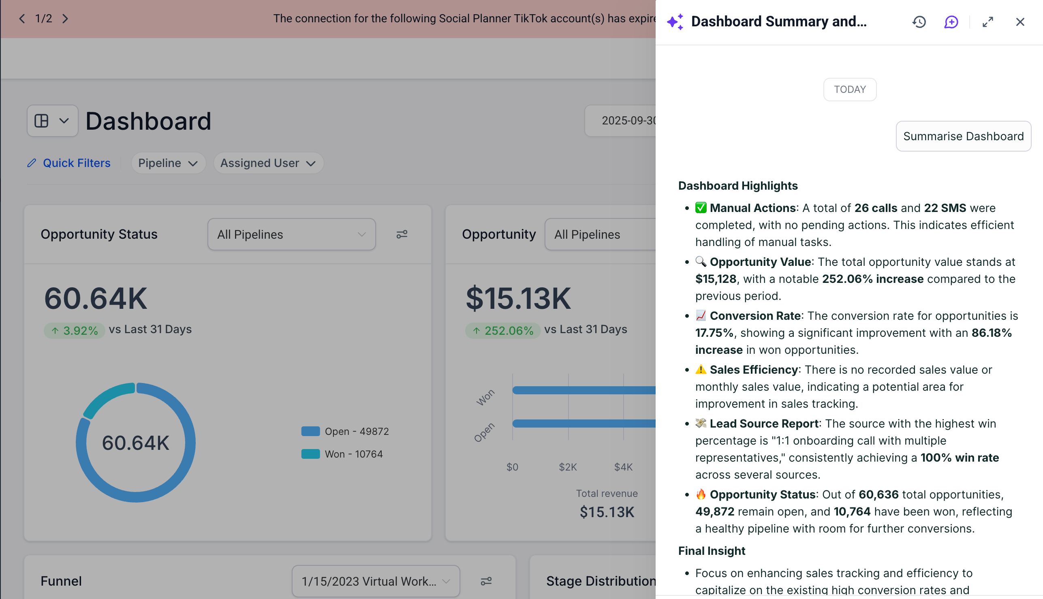Open the 1/15/2023 Virtual Workshop dropdown in Funnel
1043x599 pixels.
click(x=375, y=581)
